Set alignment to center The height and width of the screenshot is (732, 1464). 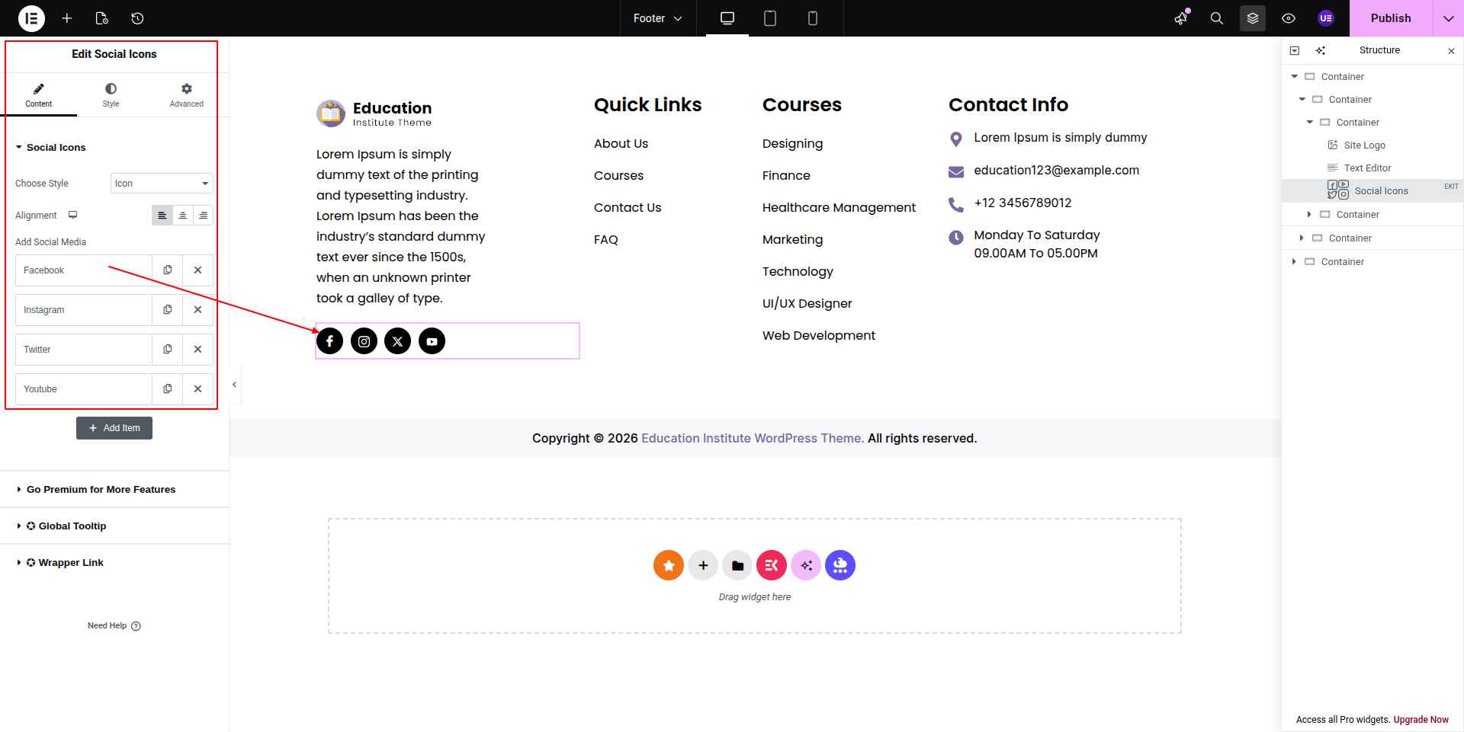[x=182, y=216]
